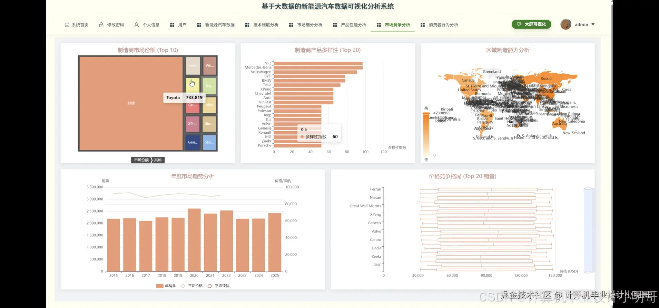The image size is (659, 308).
Task: Click the grid icon beside 用户
Action: tap(172, 25)
